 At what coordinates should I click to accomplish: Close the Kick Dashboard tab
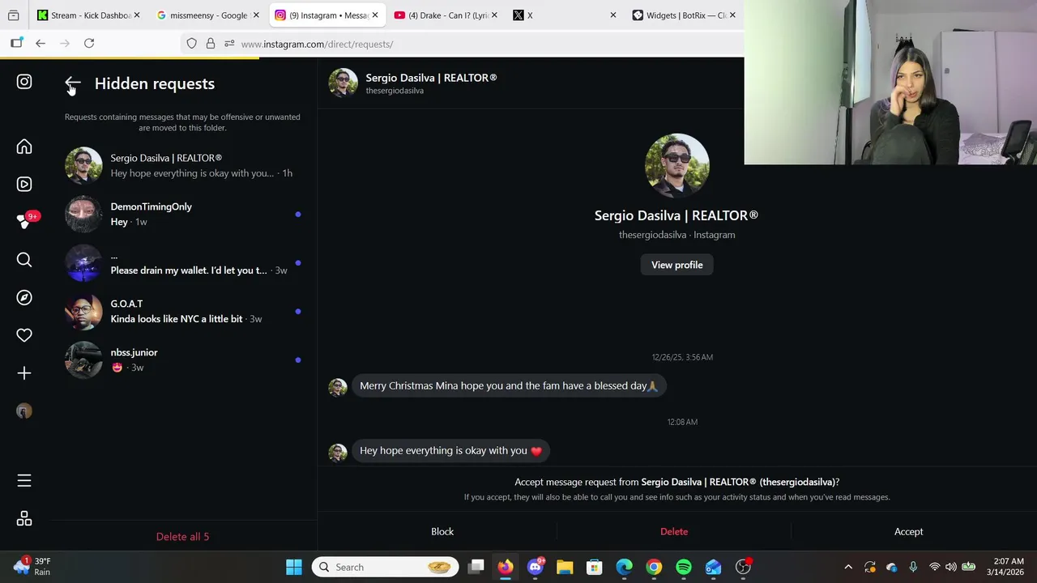point(137,15)
